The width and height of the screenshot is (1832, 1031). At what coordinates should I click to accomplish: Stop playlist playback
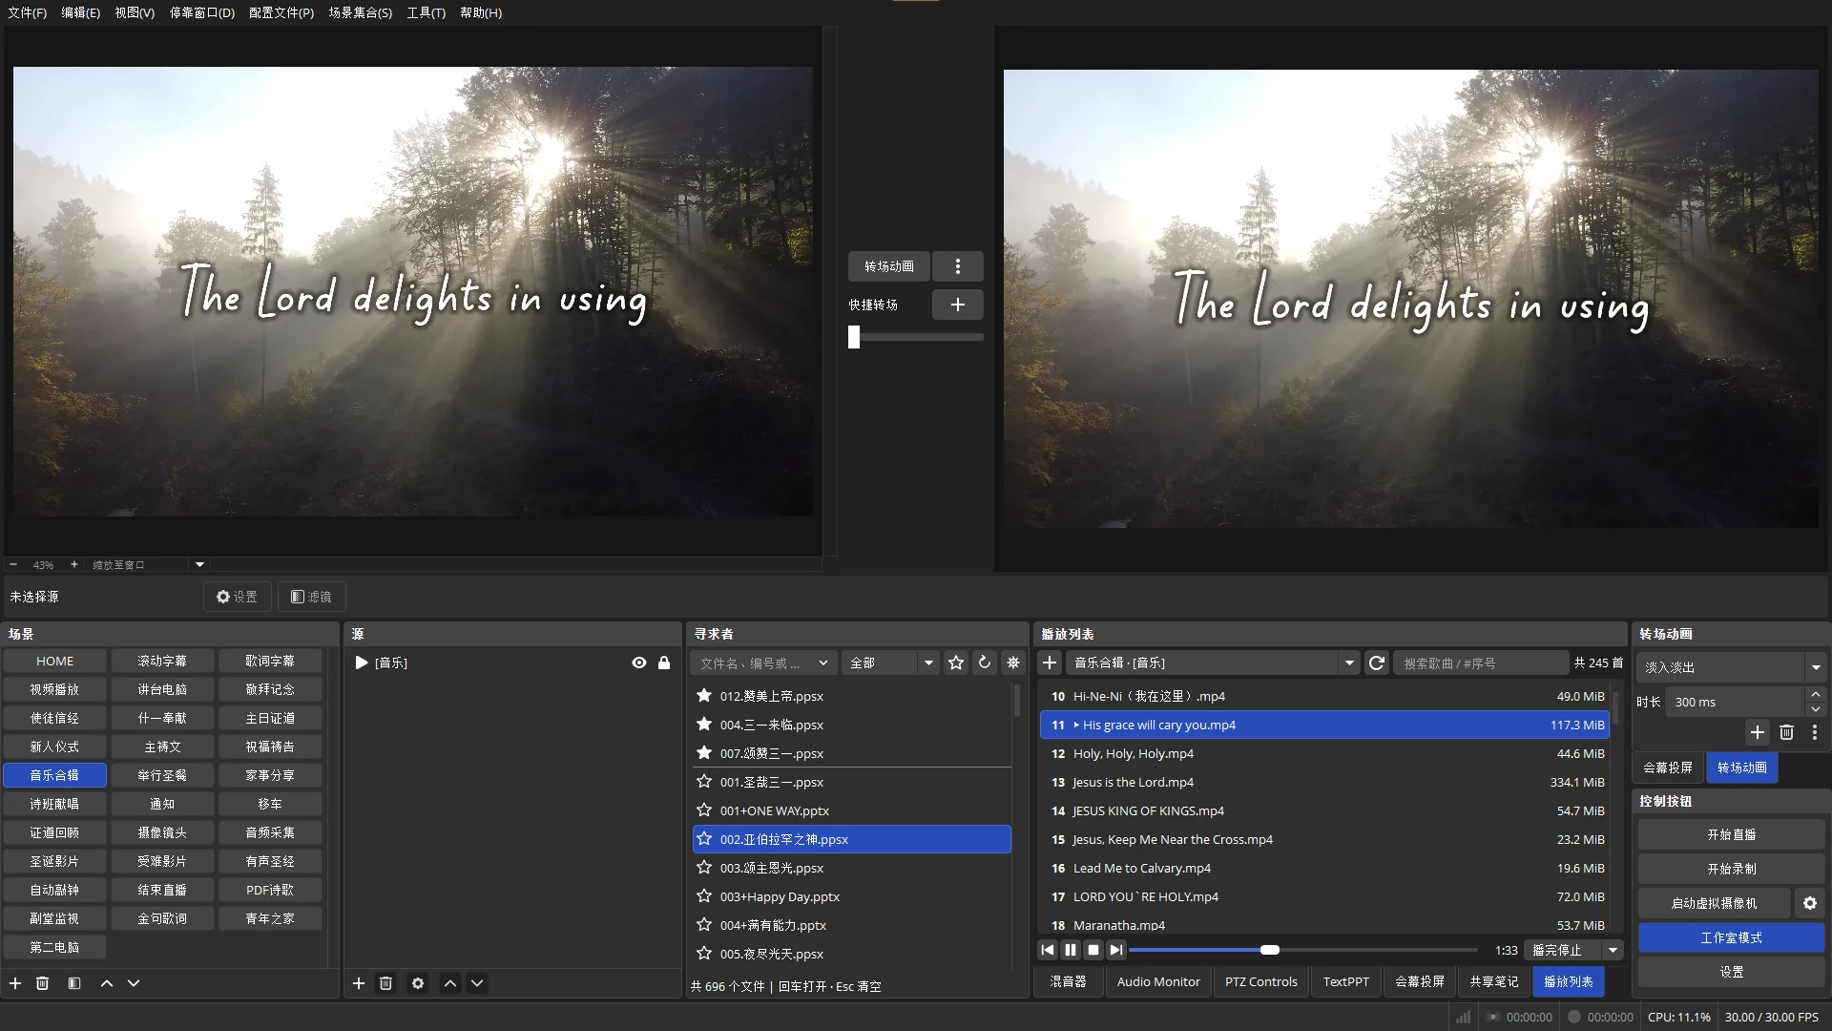point(1093,950)
